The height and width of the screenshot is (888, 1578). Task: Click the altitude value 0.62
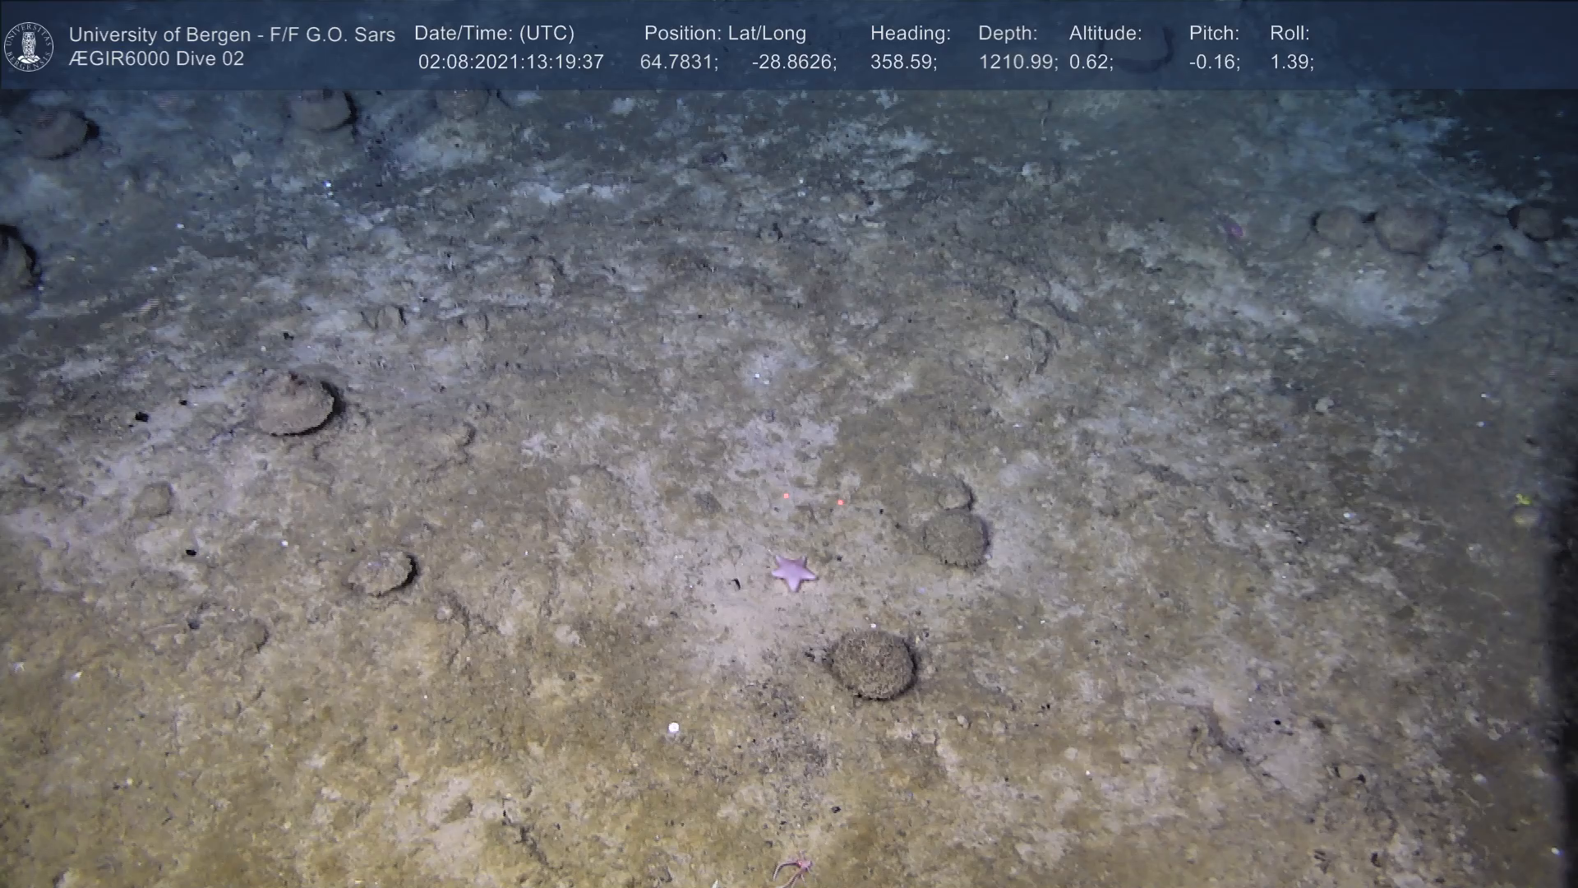[x=1091, y=62]
